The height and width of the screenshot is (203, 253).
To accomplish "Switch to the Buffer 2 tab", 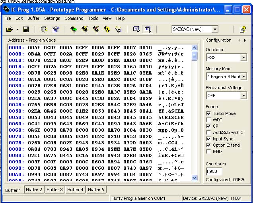I will point(34,190).
